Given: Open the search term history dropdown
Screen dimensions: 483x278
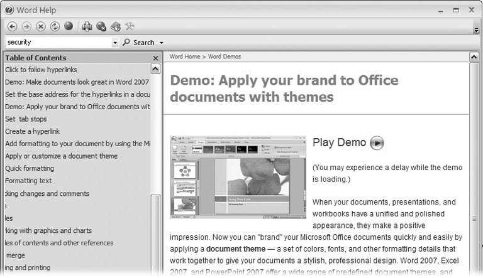Looking at the screenshot, I should (x=114, y=43).
